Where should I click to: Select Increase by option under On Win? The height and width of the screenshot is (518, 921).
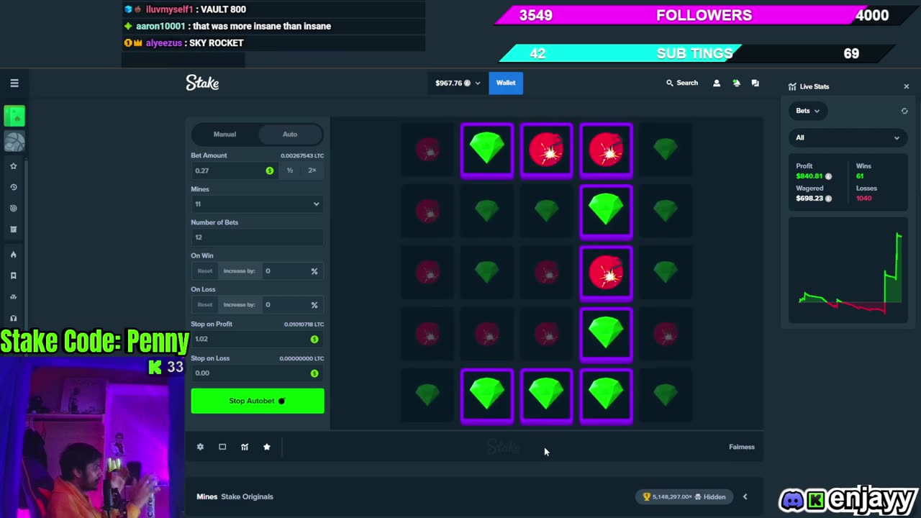click(x=239, y=271)
